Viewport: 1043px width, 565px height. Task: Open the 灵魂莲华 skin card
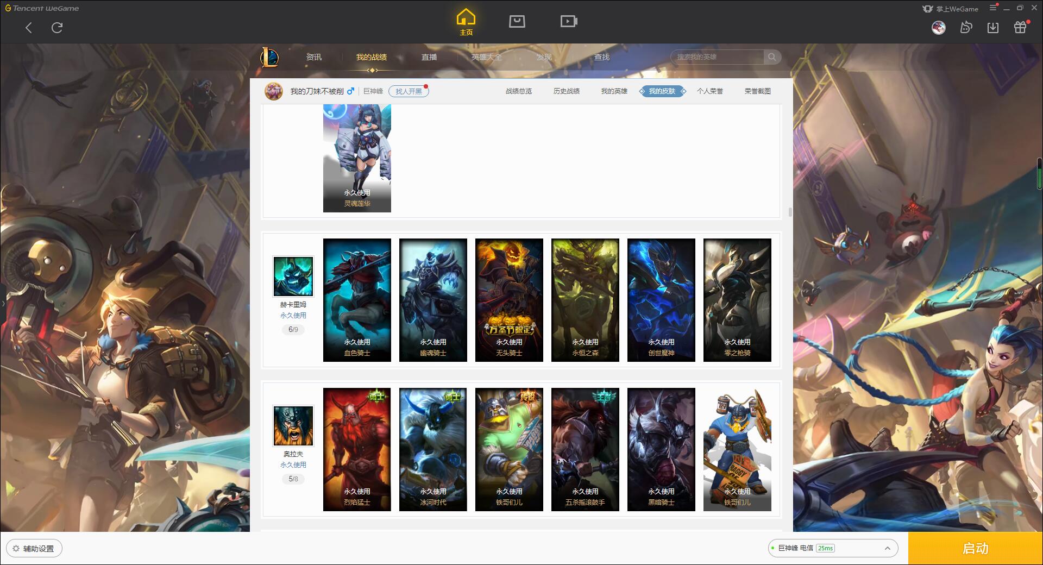[x=357, y=158]
